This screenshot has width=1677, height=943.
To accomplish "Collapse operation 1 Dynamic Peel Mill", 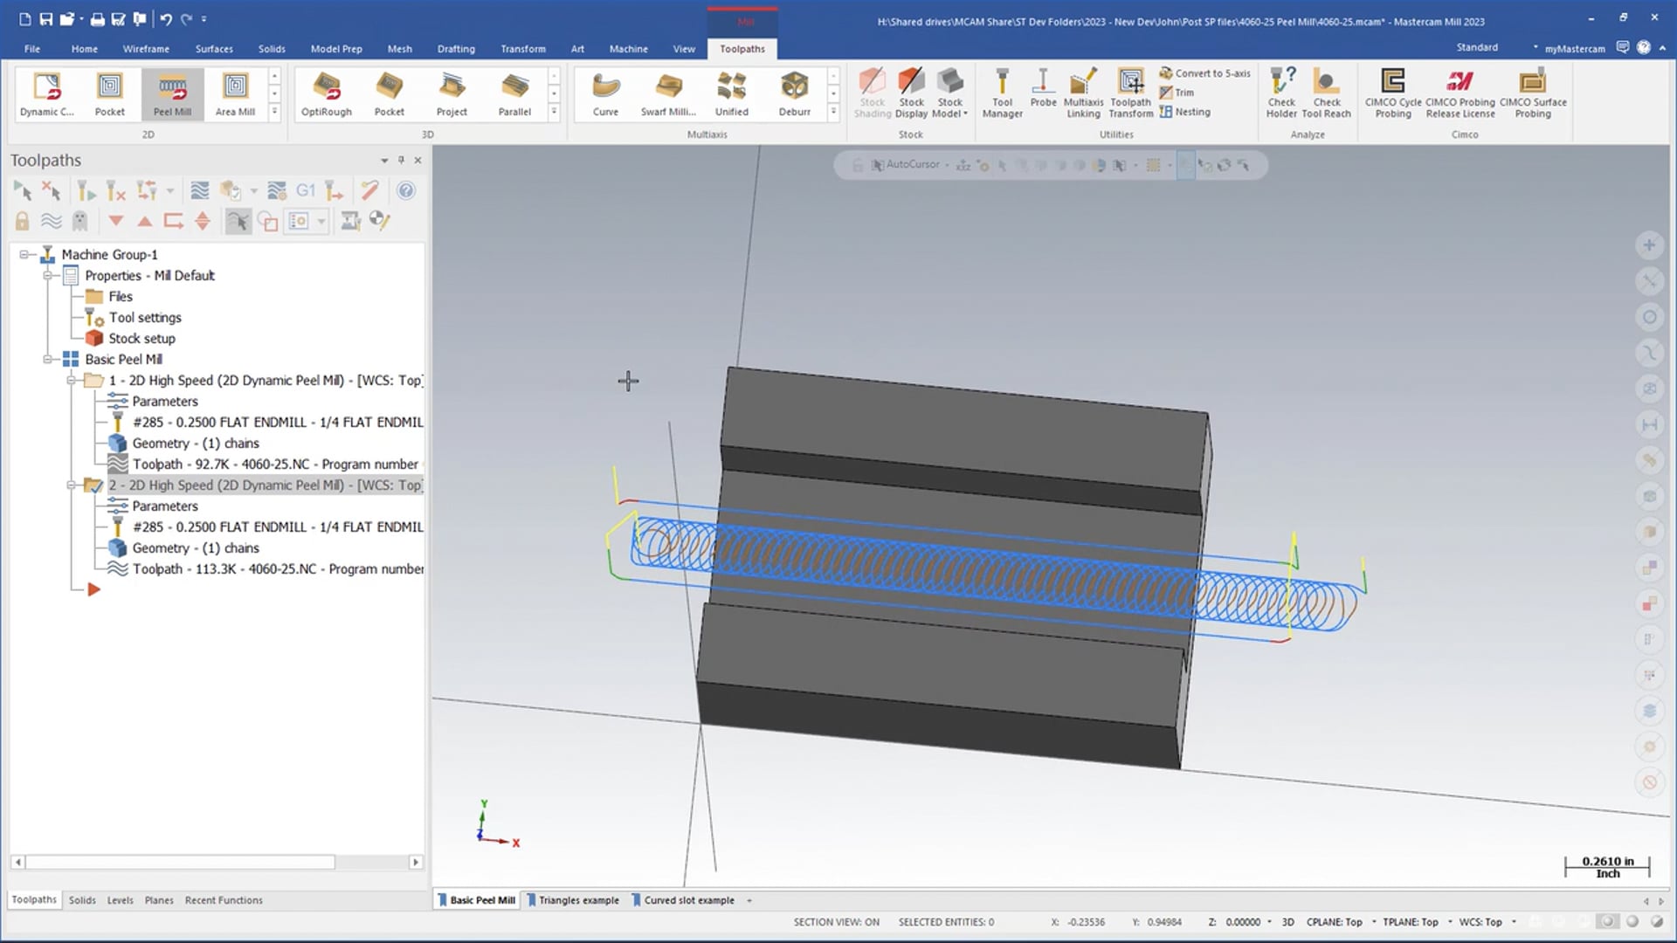I will (x=72, y=381).
